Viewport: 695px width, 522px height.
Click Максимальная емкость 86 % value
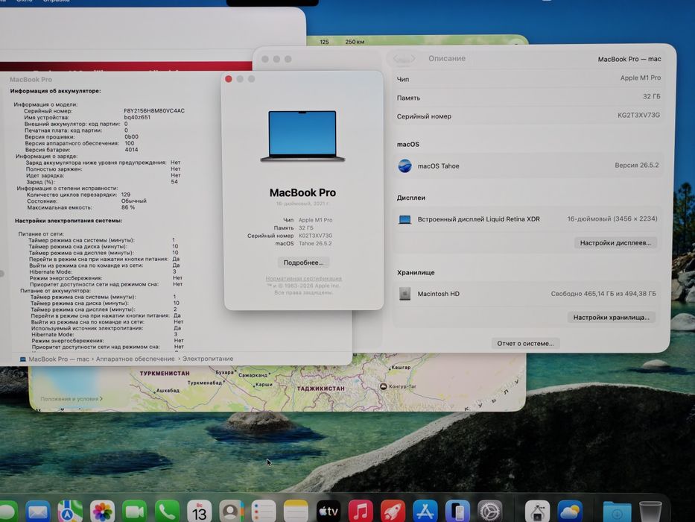[x=128, y=207]
